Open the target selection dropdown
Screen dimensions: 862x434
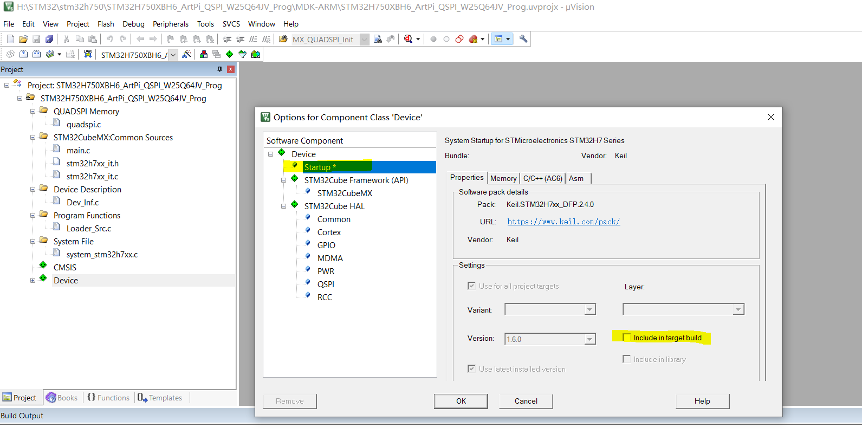coord(173,55)
